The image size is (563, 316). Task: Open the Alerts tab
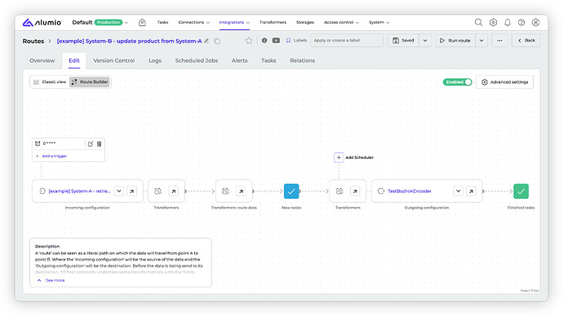click(x=240, y=60)
